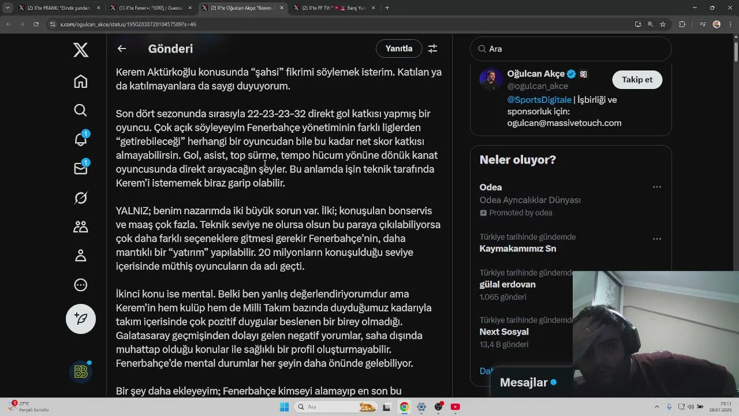Go back with the Gönderi arrow
739x416 pixels.
(122, 49)
